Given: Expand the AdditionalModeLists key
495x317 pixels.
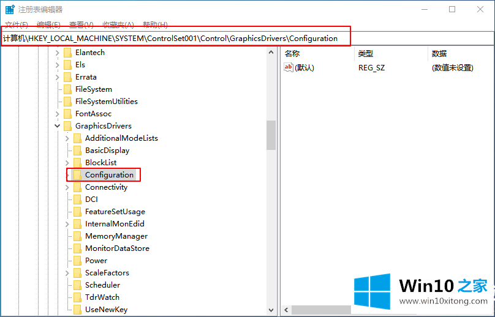Looking at the screenshot, I should 67,138.
